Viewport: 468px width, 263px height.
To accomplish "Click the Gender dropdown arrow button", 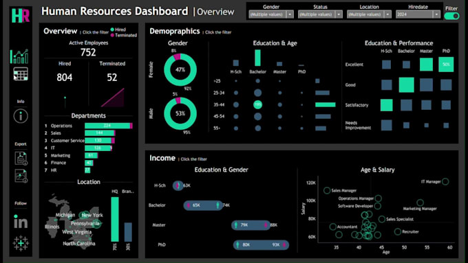I will (x=290, y=14).
